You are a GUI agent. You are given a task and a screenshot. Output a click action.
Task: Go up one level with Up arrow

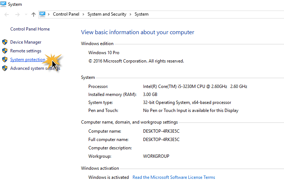click(34, 15)
